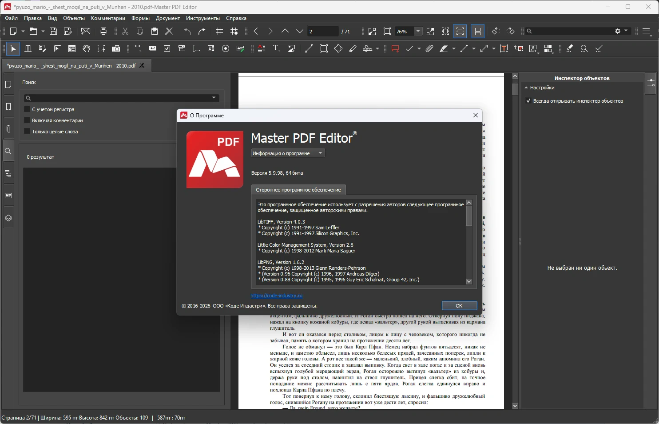Viewport: 659px width, 424px height.
Task: Open the 'Документ' menu
Action: pyautogui.click(x=167, y=18)
